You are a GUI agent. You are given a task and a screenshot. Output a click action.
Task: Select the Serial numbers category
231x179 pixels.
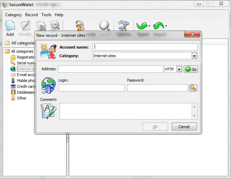point(26,63)
